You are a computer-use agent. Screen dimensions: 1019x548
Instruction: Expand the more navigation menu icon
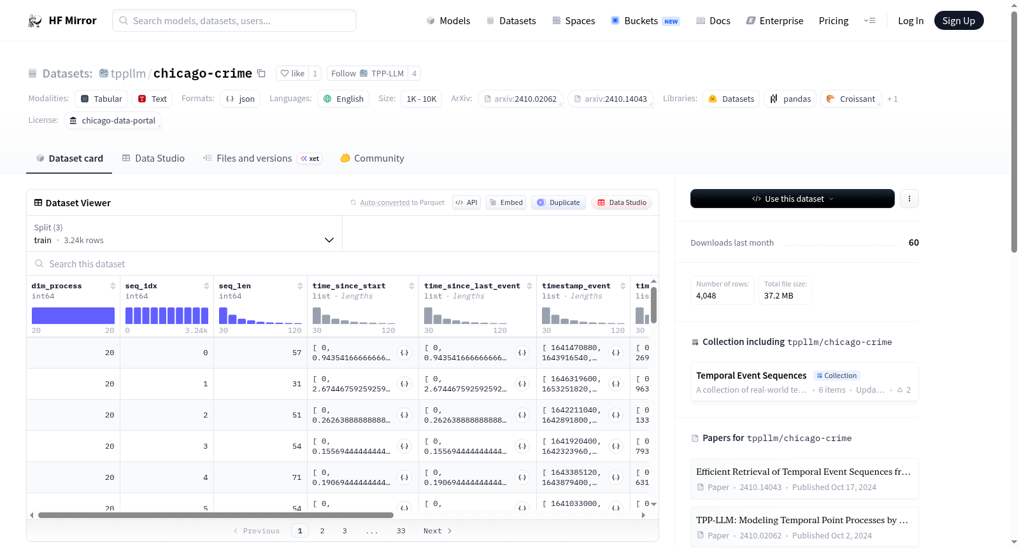point(869,21)
